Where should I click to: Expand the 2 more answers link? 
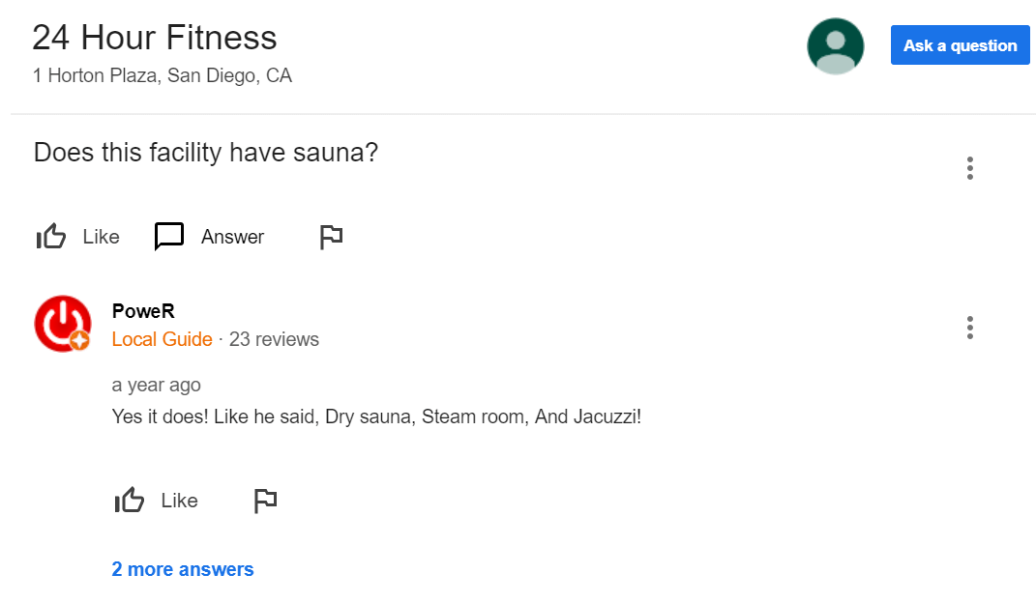[183, 569]
